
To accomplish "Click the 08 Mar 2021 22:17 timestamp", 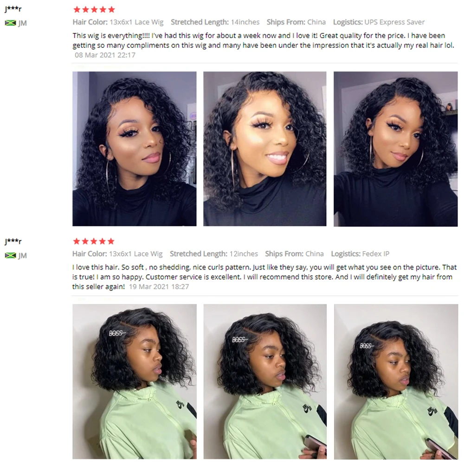I will coord(105,55).
